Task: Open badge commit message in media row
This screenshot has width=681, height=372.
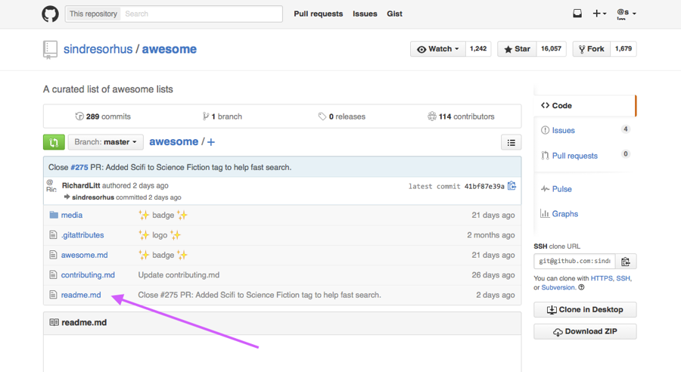Action: [163, 215]
